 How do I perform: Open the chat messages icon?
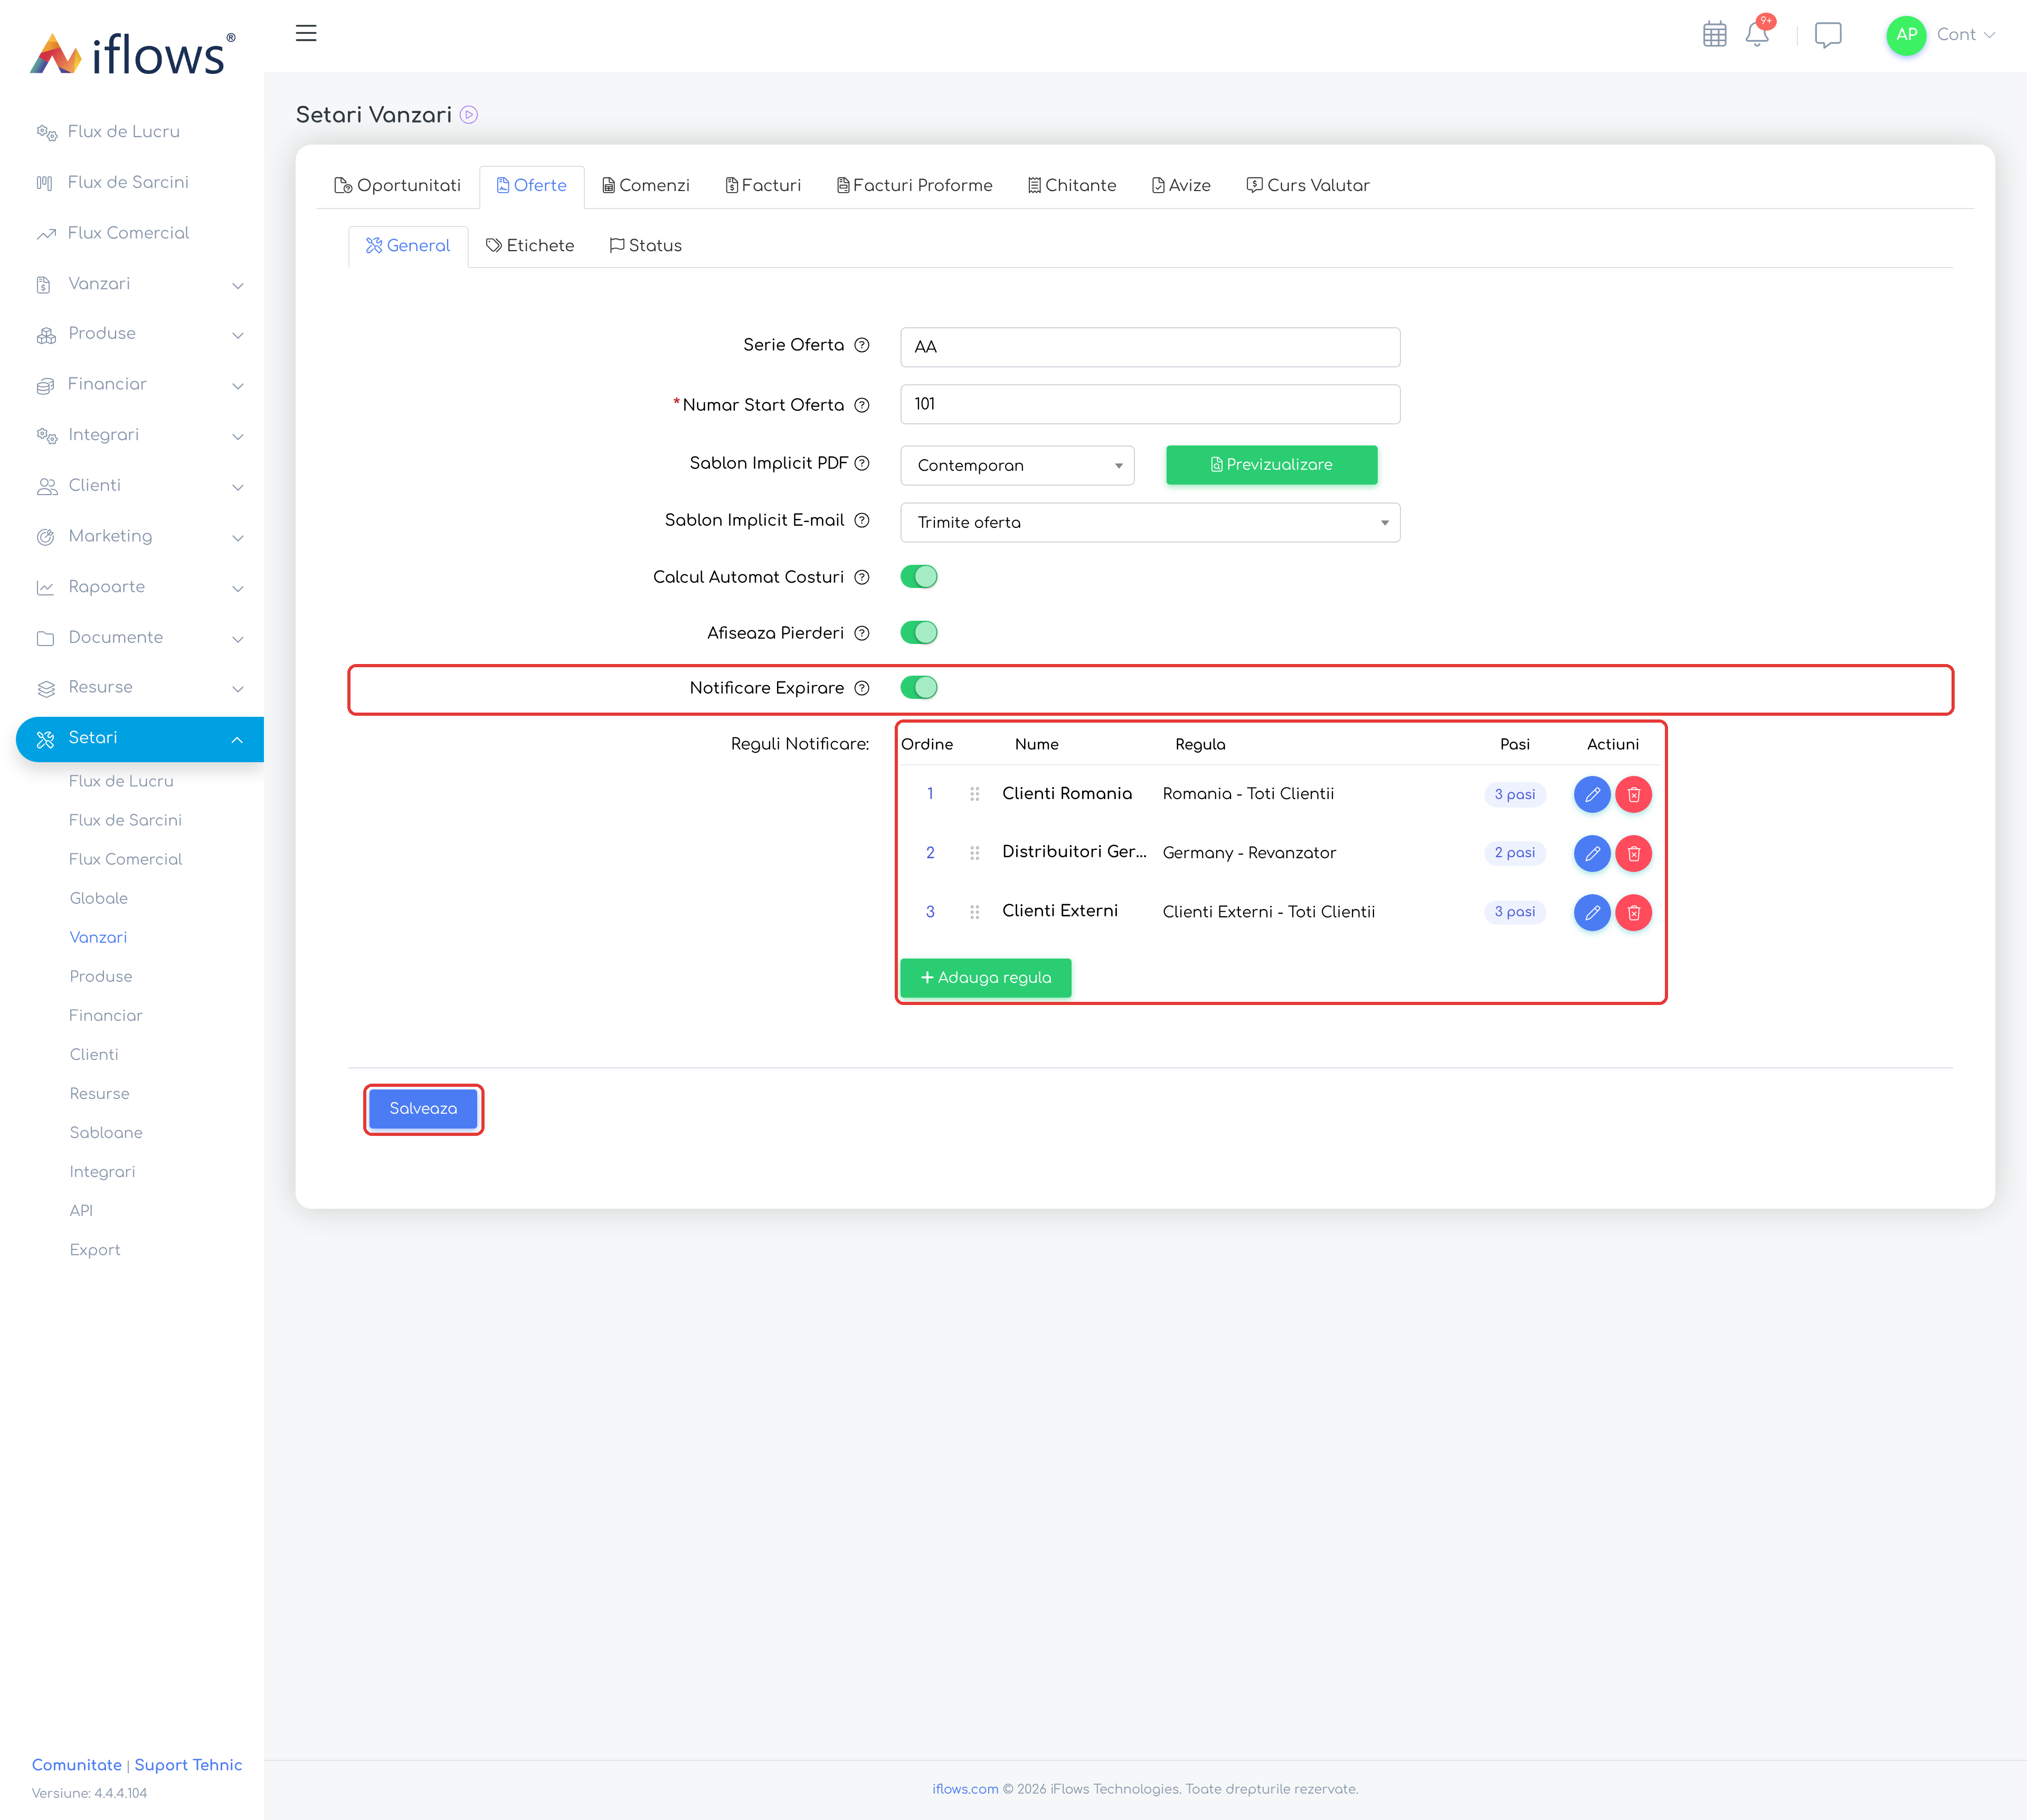(x=1827, y=35)
